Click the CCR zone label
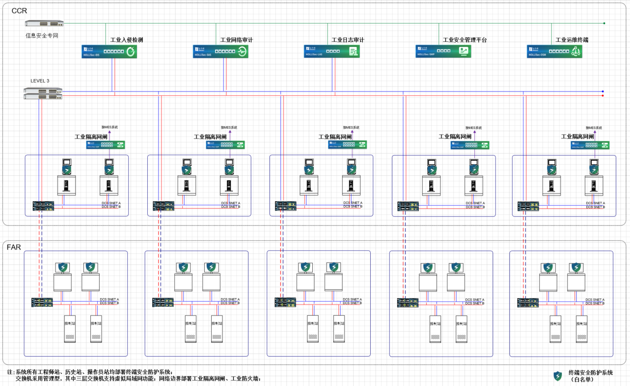Screen dimensions: 630x386 pyautogui.click(x=20, y=10)
